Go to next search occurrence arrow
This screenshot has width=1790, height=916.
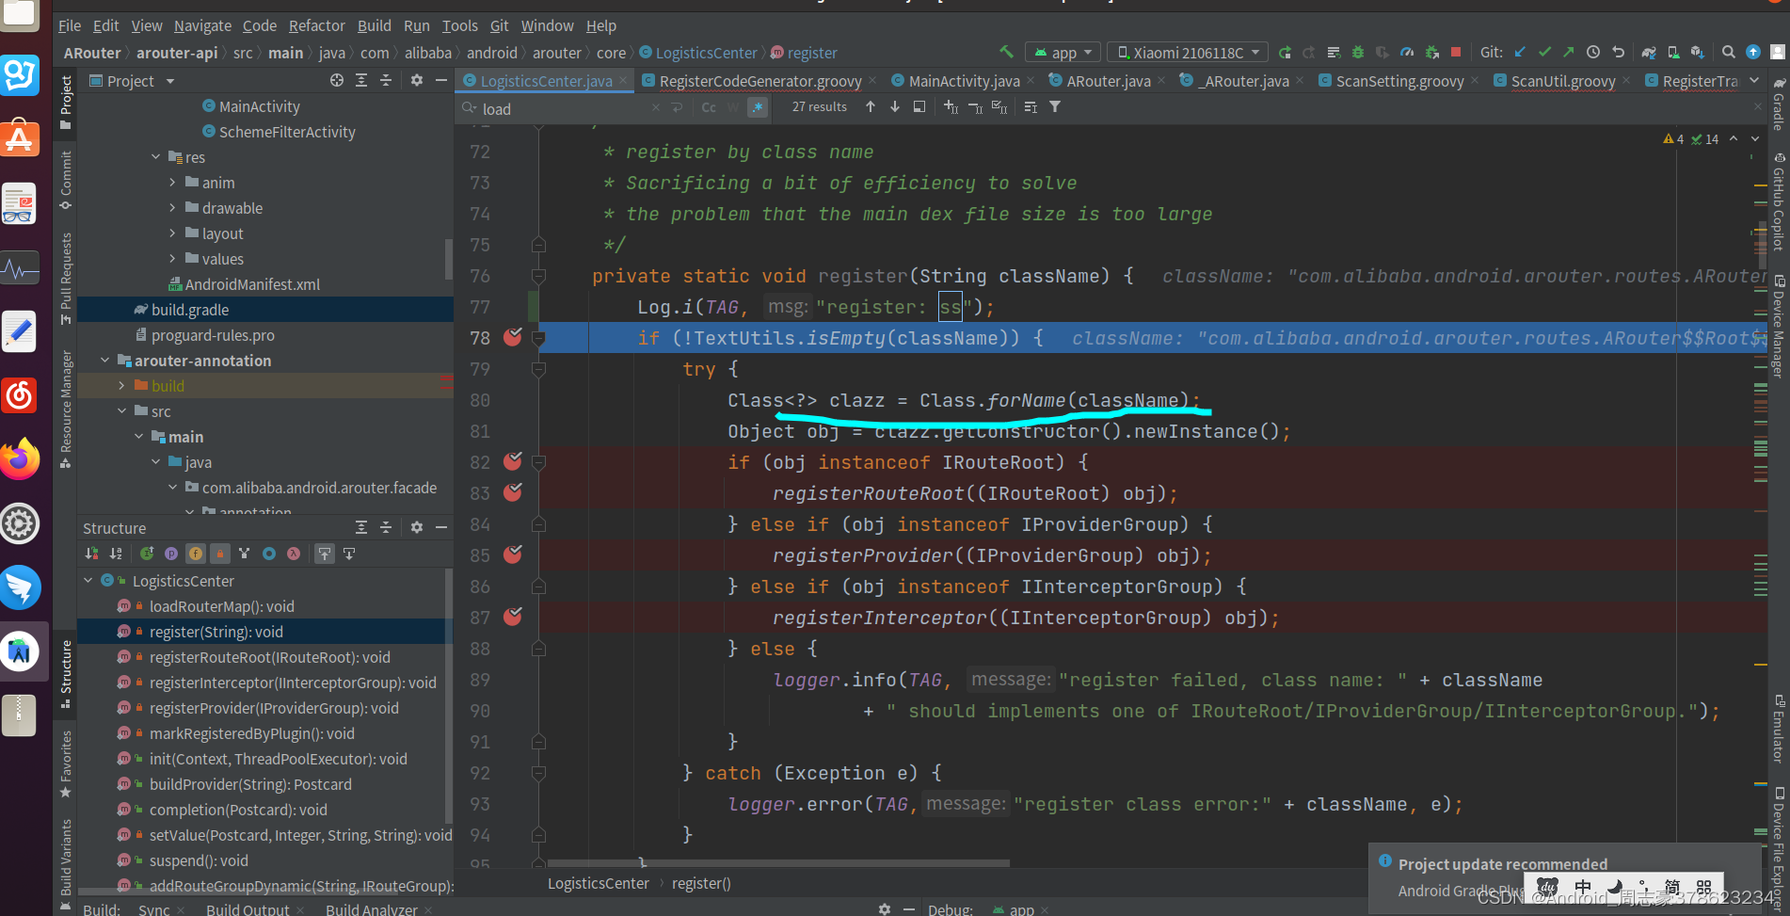pyautogui.click(x=895, y=107)
